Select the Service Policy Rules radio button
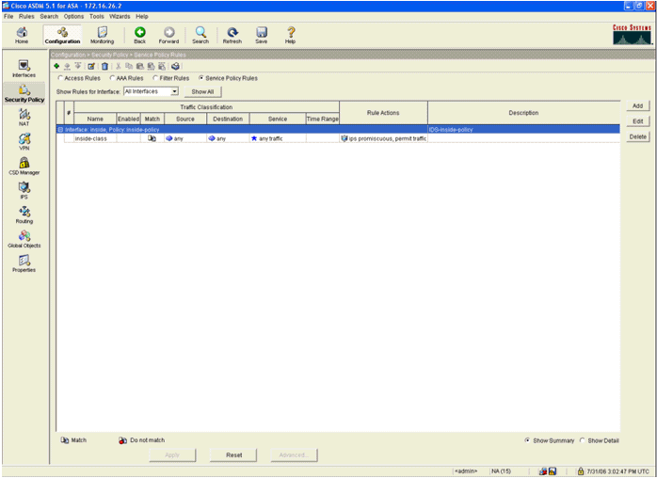657x478 pixels. pos(201,78)
